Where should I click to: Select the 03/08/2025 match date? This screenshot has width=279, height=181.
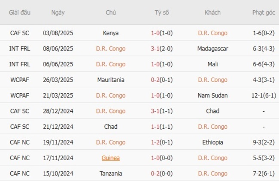[x=58, y=33]
